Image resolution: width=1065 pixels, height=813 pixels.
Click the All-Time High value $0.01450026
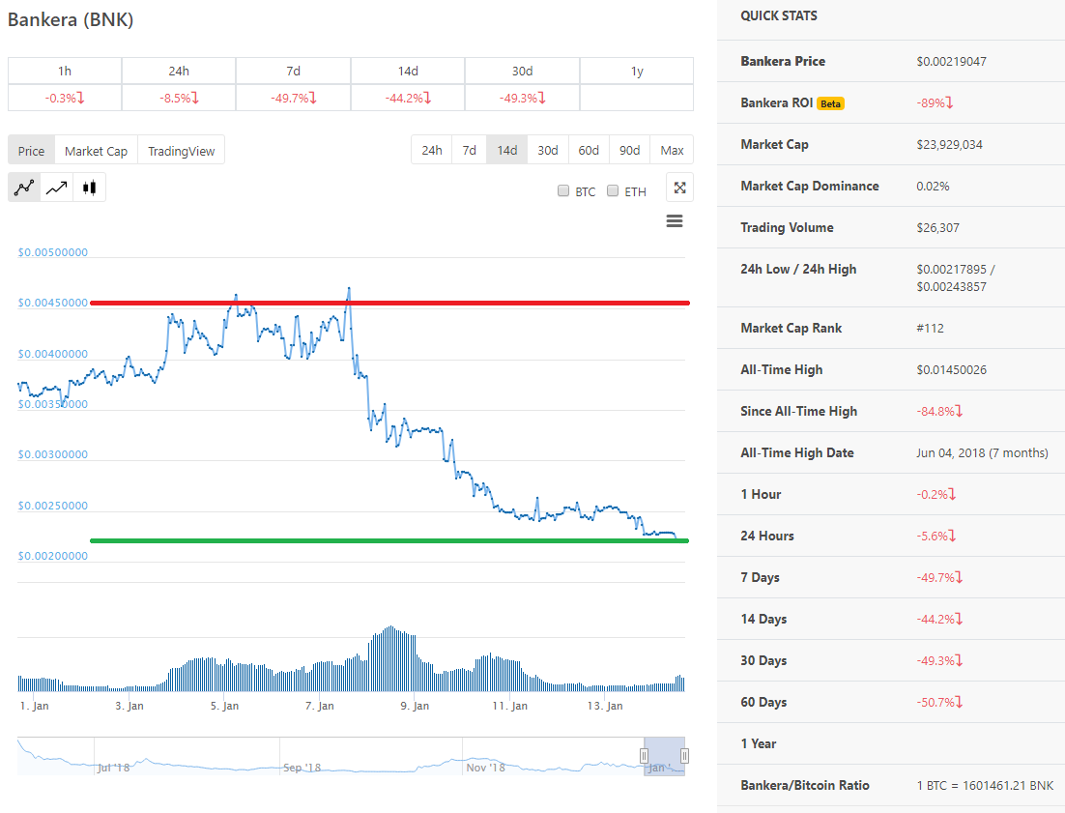[951, 369]
